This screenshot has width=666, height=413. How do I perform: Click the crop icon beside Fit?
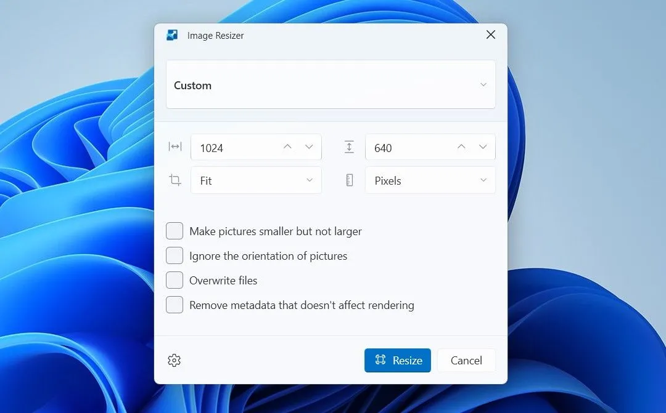pos(175,180)
